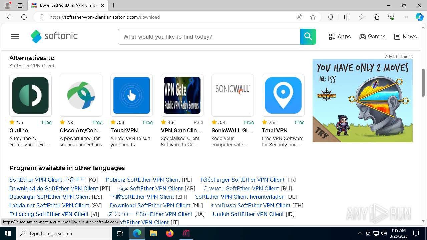Open Collections panel

pos(376,17)
